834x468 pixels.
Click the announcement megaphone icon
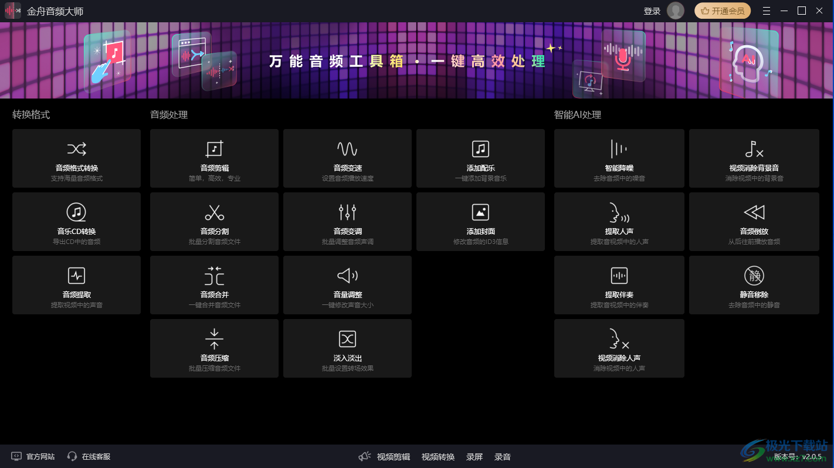[x=365, y=456]
